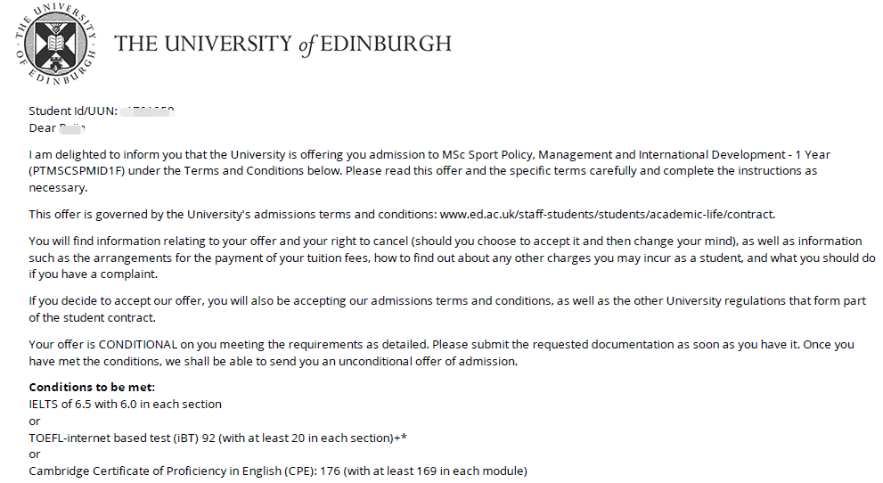Click the University of Edinburgh crest logo
The height and width of the screenshot is (483, 883).
click(x=55, y=44)
